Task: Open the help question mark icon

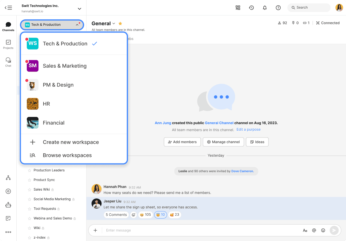Action: (278, 8)
